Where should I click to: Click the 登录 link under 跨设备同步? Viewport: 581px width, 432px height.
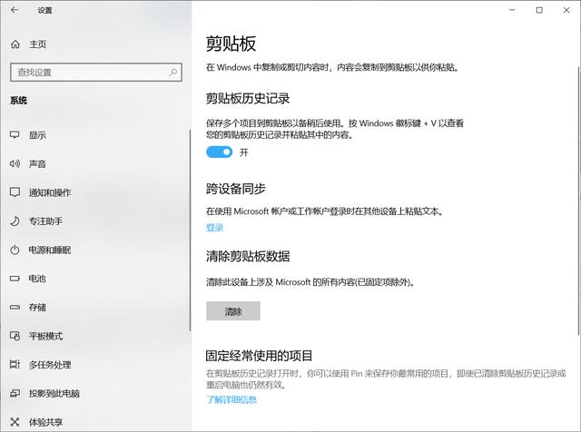215,228
